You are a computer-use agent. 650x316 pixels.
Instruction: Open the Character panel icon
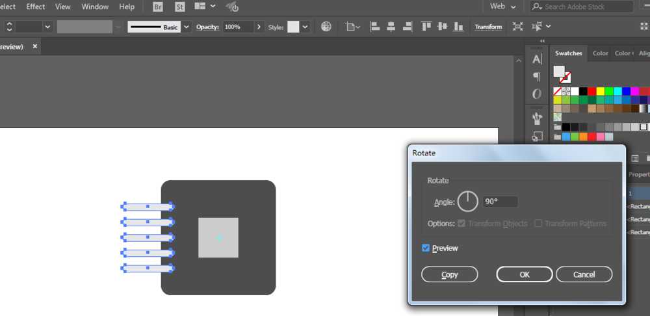537,59
